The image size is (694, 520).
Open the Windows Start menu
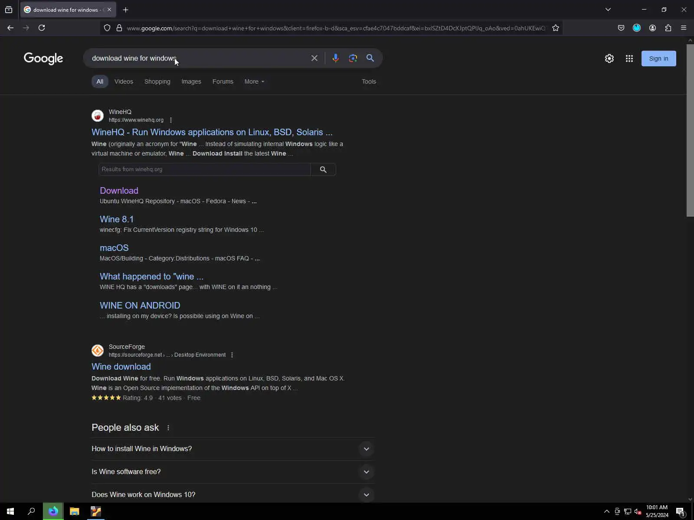[10, 511]
